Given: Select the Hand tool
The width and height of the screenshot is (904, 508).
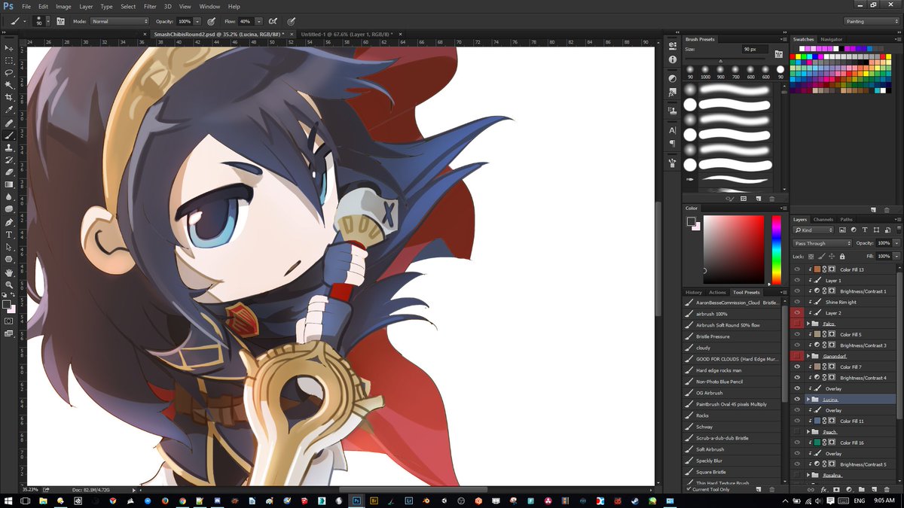Looking at the screenshot, I should pos(9,272).
